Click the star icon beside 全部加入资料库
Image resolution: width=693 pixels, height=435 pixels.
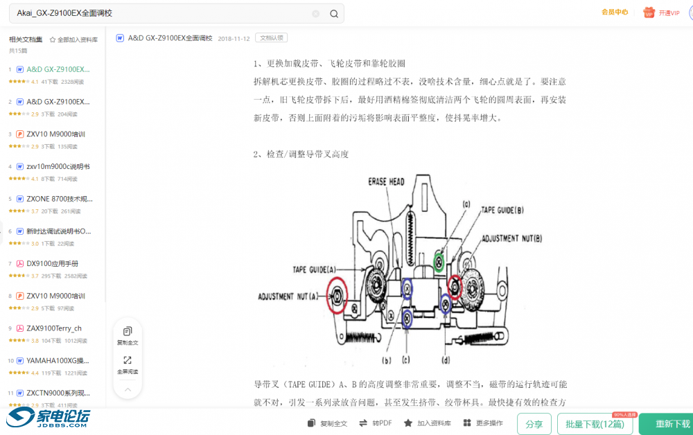pos(53,39)
